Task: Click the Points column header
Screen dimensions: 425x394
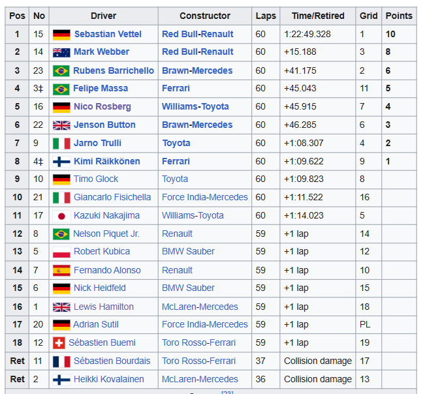Action: point(399,16)
